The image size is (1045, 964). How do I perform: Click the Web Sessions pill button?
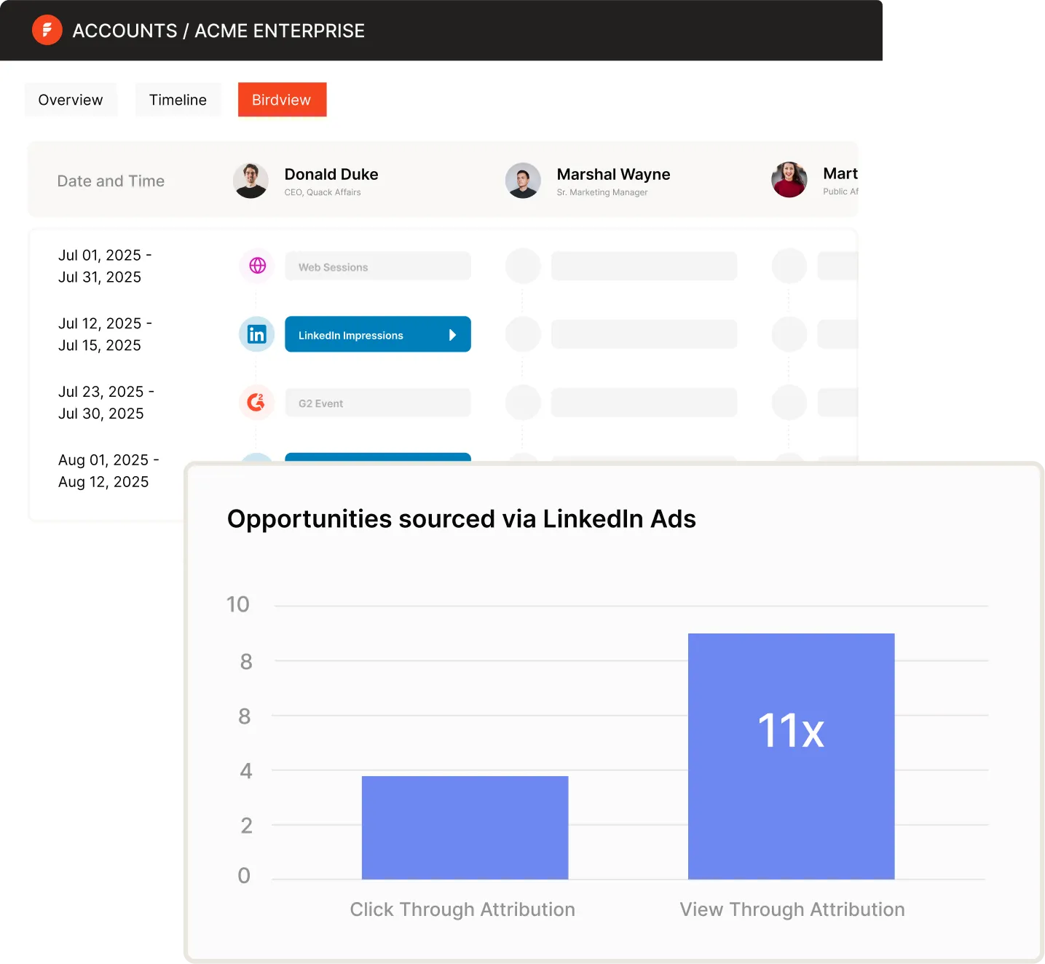pyautogui.click(x=377, y=266)
